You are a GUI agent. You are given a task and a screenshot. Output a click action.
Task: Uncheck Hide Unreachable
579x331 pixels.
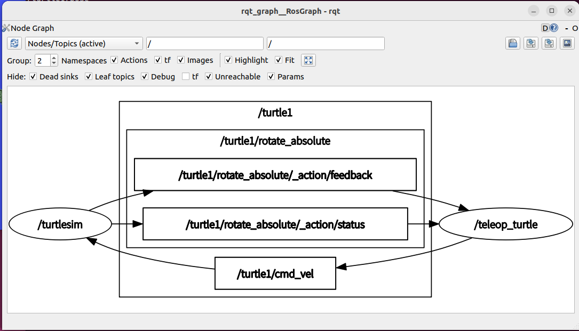pyautogui.click(x=209, y=76)
